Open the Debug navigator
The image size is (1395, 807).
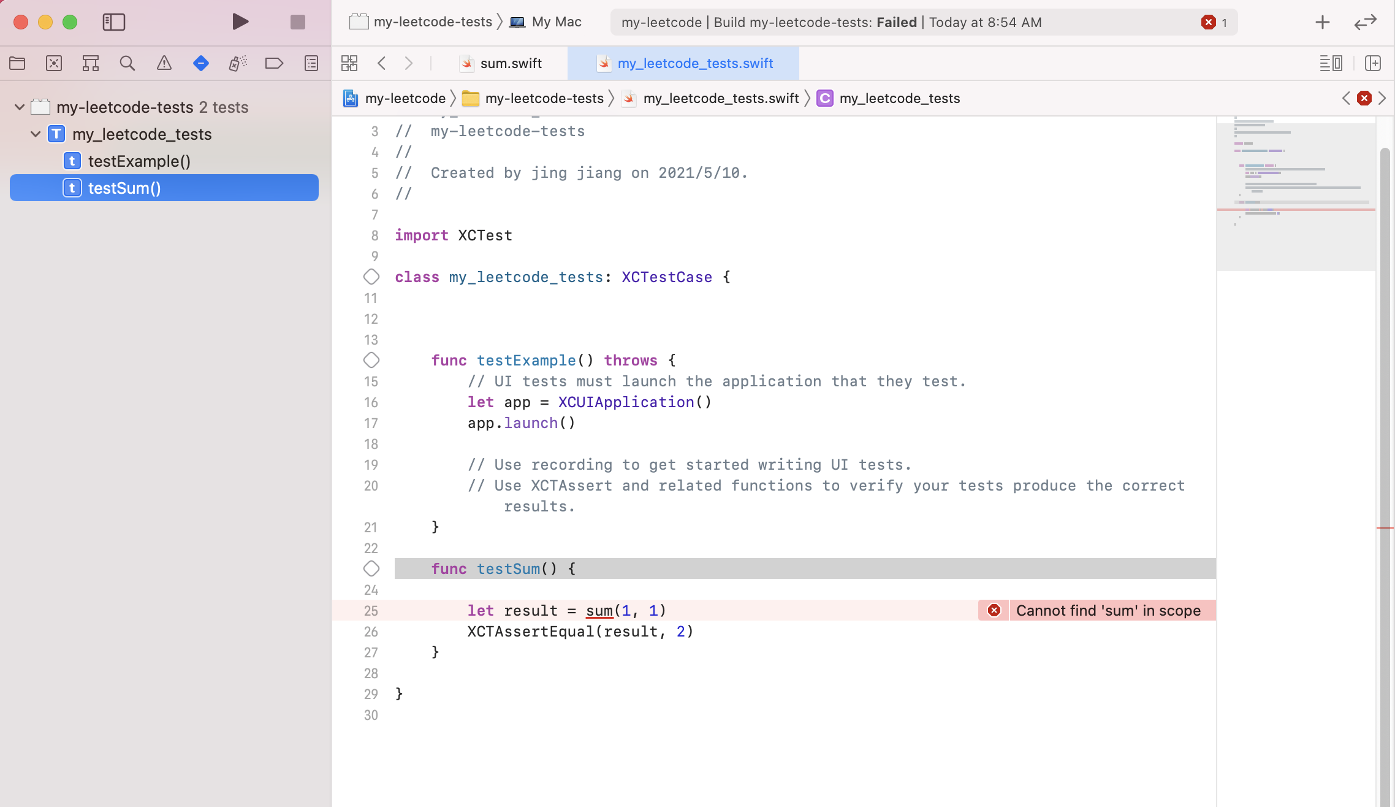tap(238, 63)
